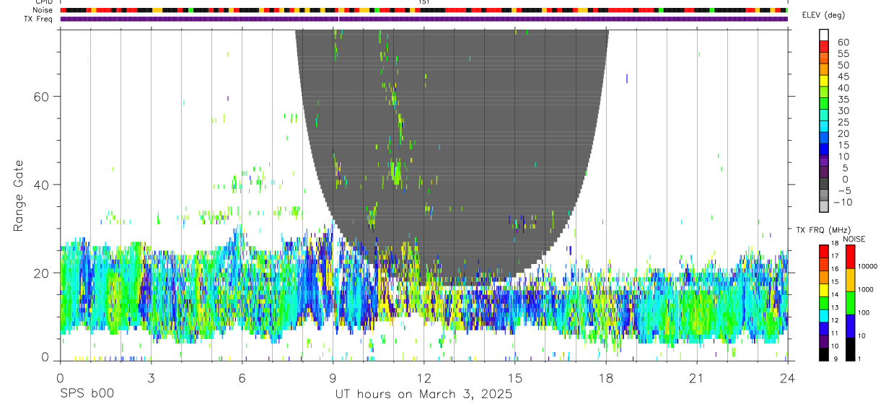Click the '60' label on ELEV scale

843,43
